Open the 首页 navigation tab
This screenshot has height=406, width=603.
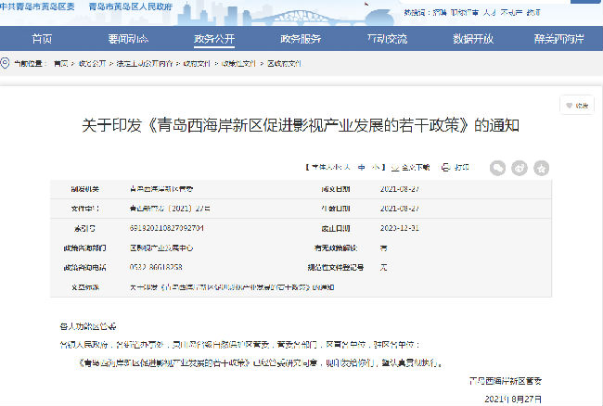42,39
